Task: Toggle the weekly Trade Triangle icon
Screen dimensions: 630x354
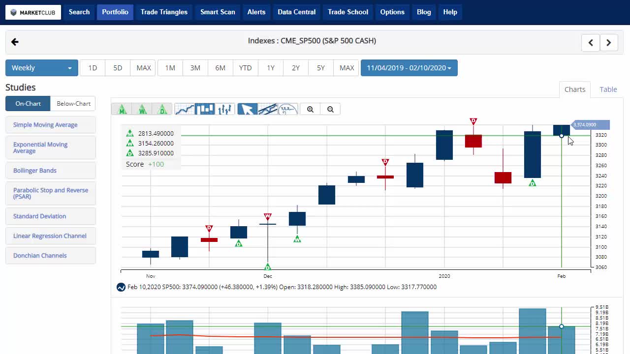Action: (142, 109)
